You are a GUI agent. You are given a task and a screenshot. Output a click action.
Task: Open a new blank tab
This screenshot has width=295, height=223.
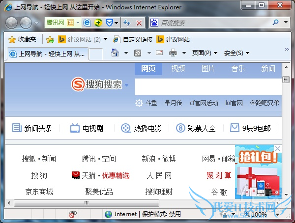(96, 54)
